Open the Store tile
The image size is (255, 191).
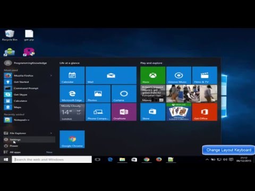pos(153,112)
